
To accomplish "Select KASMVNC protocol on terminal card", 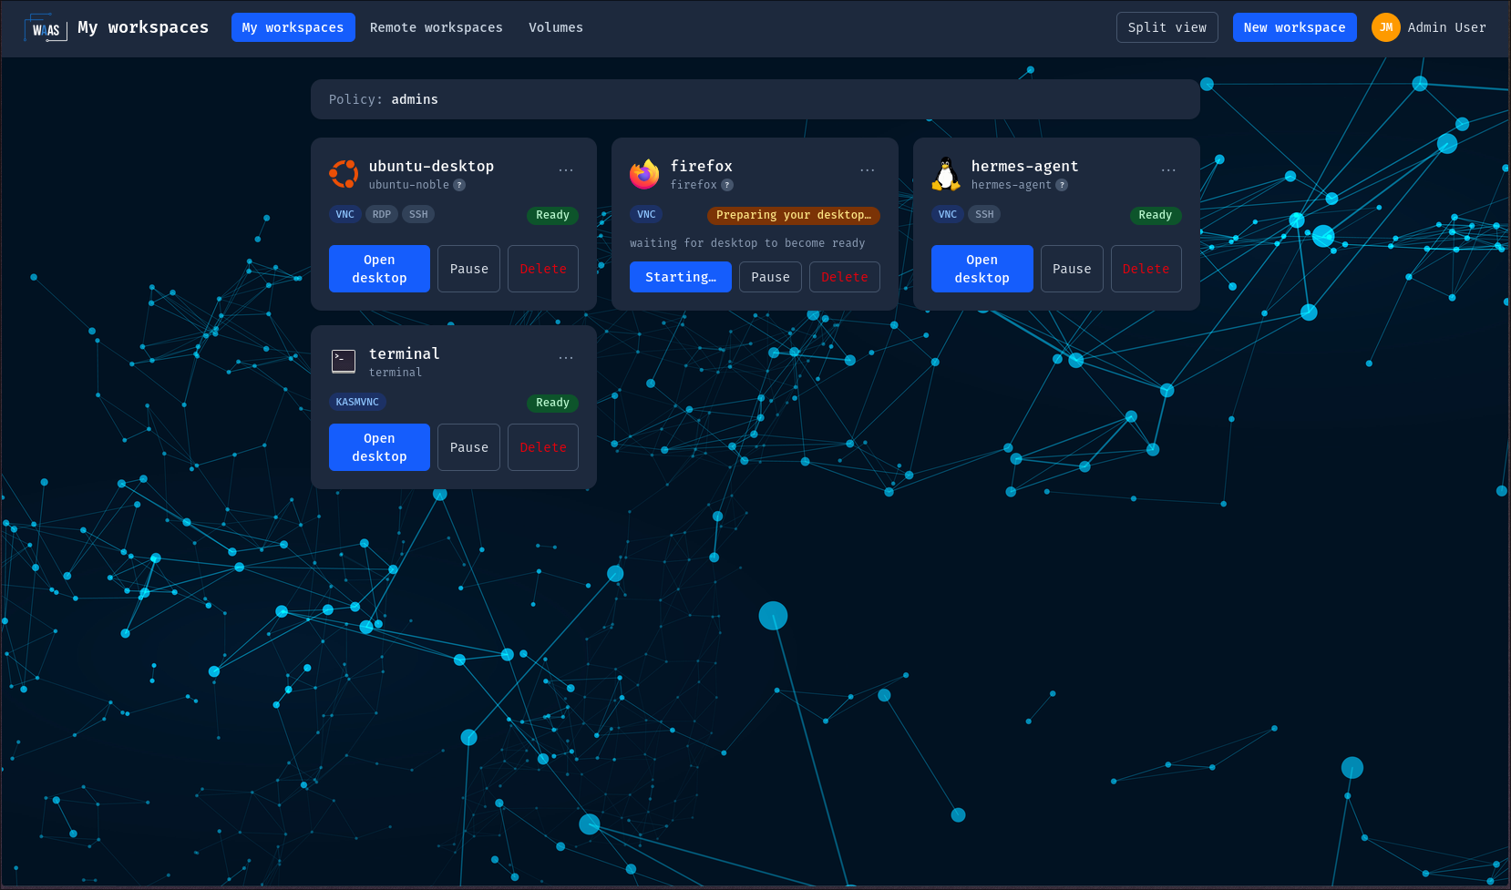I will (x=357, y=402).
